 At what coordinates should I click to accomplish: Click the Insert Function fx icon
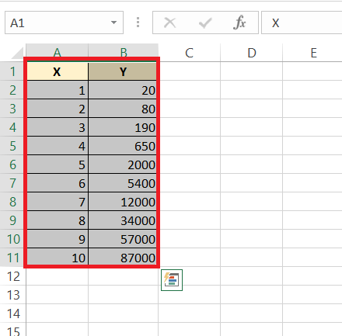pos(239,23)
